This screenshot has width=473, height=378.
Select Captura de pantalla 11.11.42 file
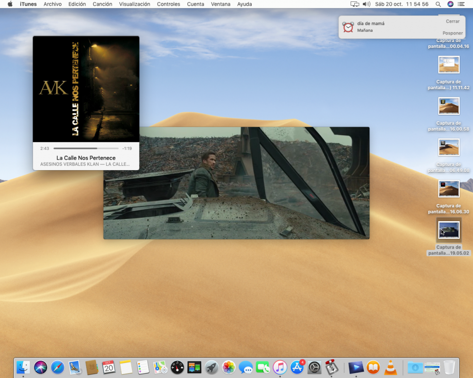click(x=448, y=73)
